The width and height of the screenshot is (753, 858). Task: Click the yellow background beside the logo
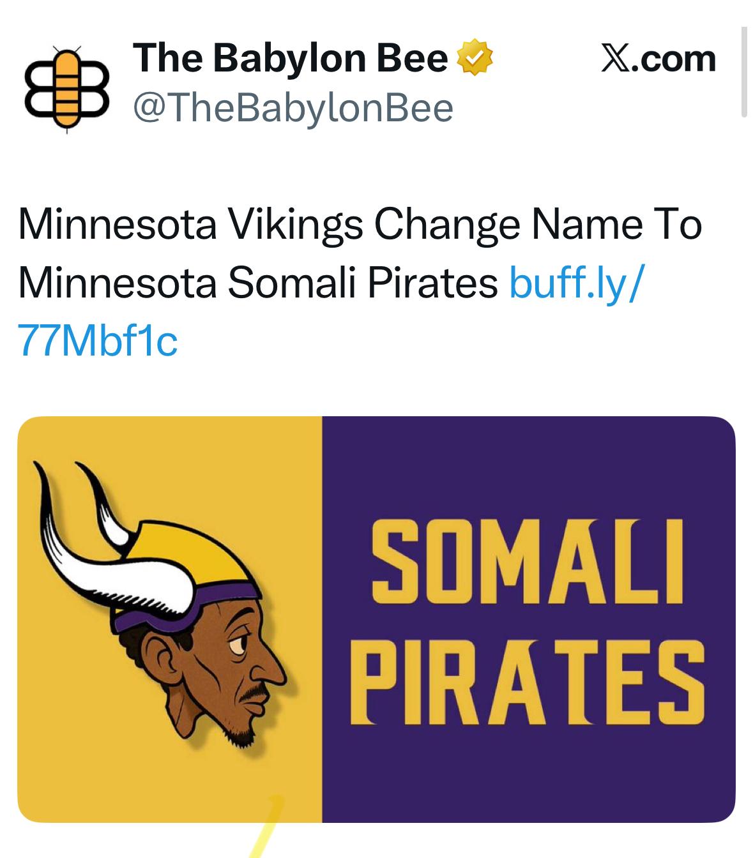77,753
